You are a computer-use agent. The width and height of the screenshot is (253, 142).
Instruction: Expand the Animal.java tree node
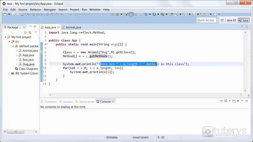(17, 51)
